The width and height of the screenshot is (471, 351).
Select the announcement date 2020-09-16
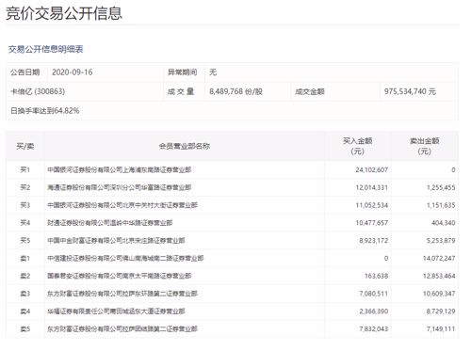coord(73,72)
